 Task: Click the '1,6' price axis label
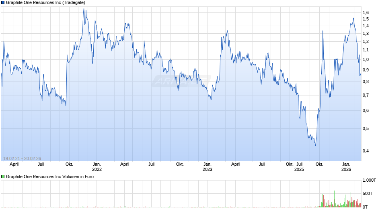point(366,12)
